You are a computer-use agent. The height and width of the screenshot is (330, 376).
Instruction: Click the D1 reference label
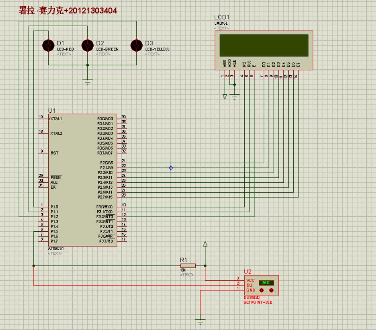[60, 43]
